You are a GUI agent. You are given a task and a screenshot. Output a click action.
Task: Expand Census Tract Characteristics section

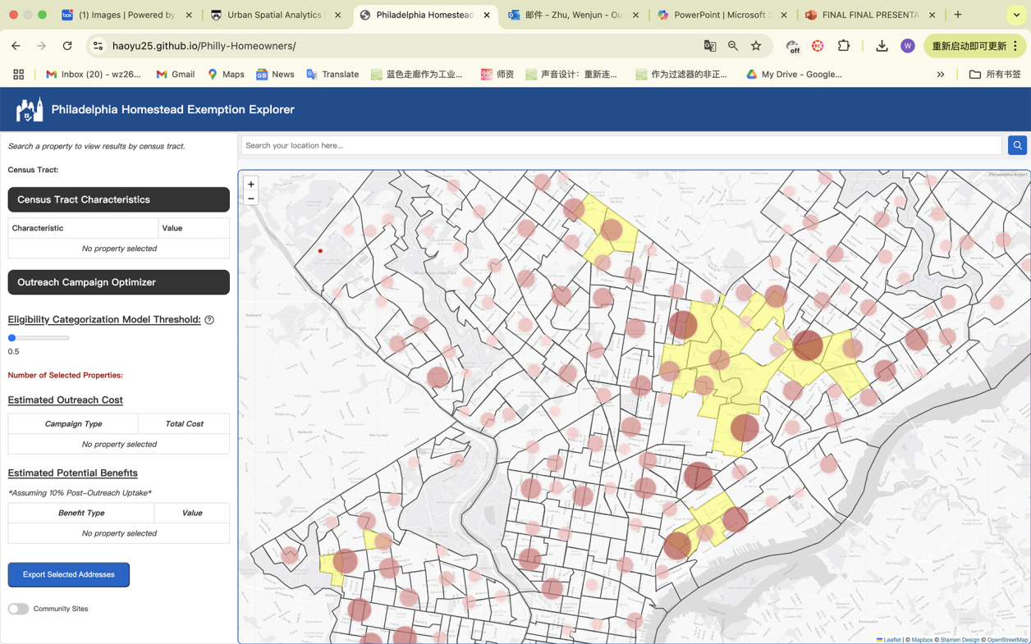pos(119,199)
